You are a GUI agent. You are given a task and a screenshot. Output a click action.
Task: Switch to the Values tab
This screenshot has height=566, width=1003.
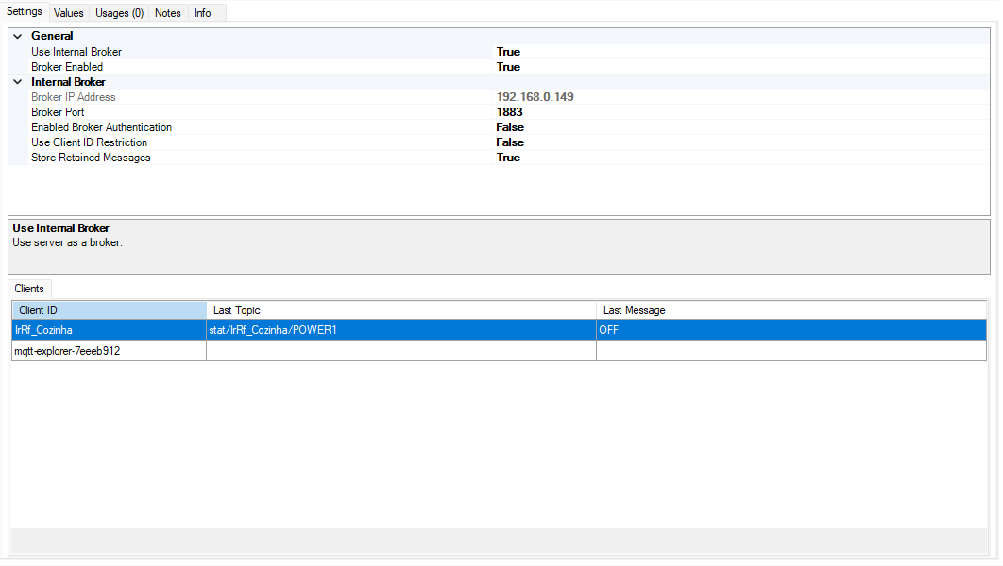pyautogui.click(x=69, y=13)
